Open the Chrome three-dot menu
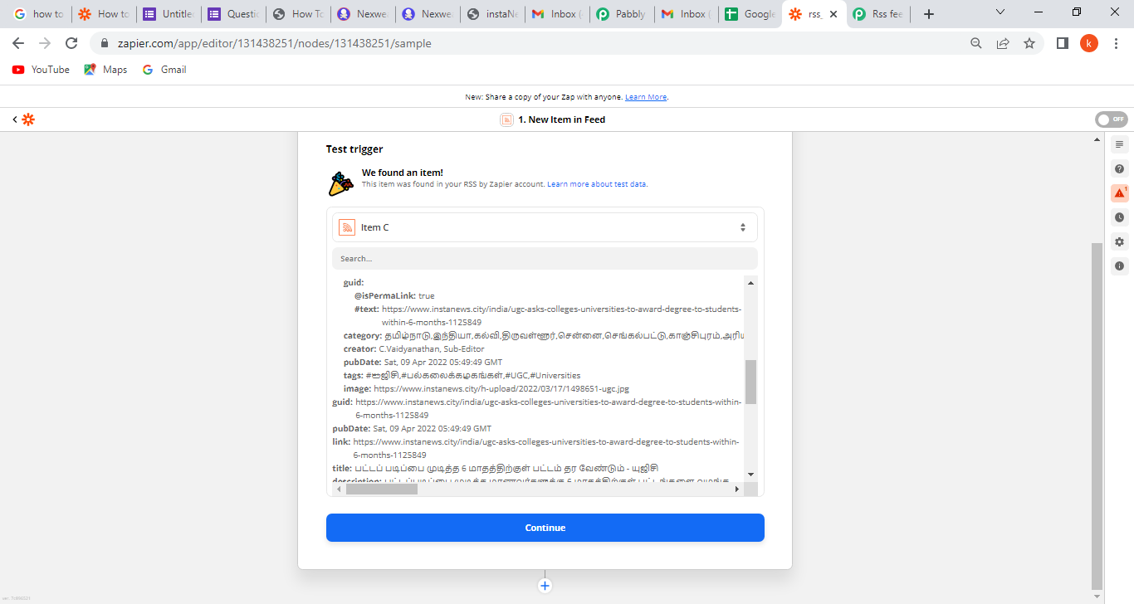The image size is (1134, 604). click(1116, 43)
